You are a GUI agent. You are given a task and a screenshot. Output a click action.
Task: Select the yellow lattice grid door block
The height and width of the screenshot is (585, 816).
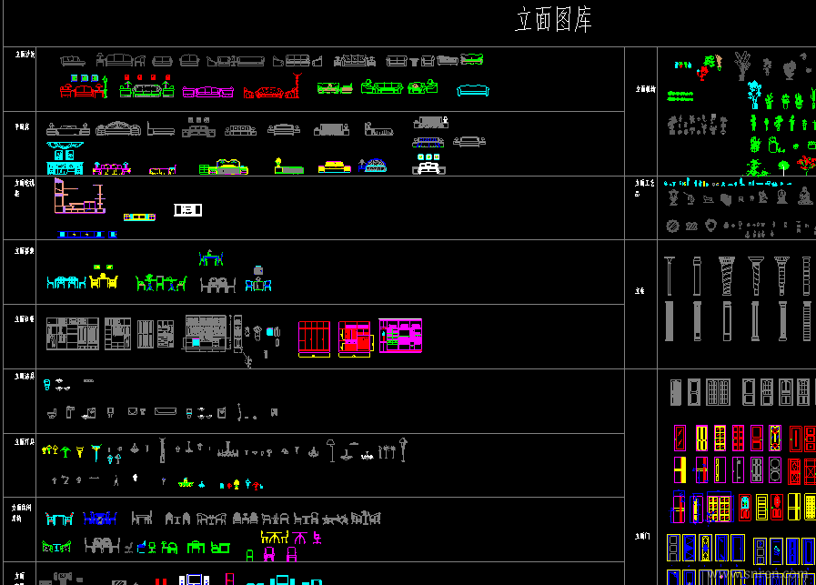pos(720,438)
